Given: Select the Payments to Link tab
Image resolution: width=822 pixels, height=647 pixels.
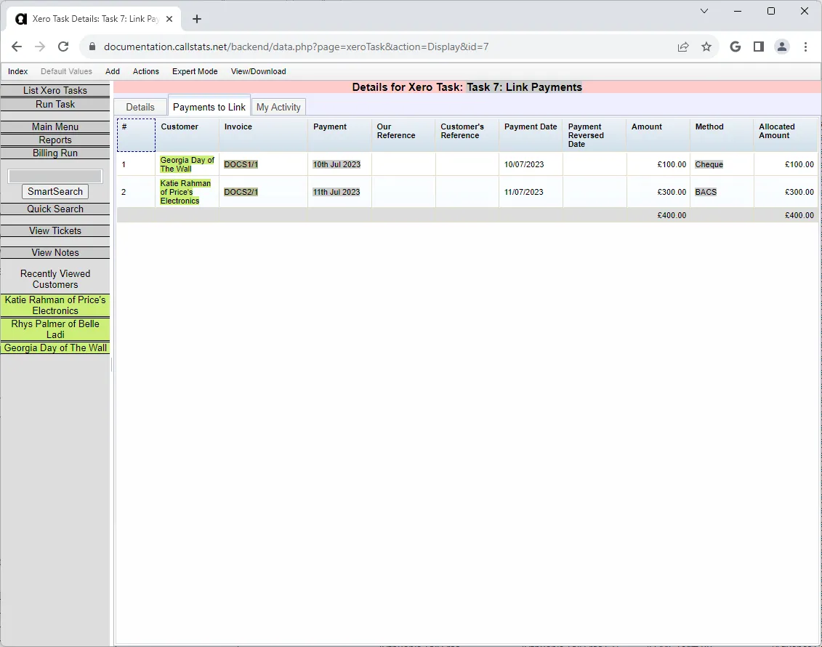Looking at the screenshot, I should pos(209,107).
